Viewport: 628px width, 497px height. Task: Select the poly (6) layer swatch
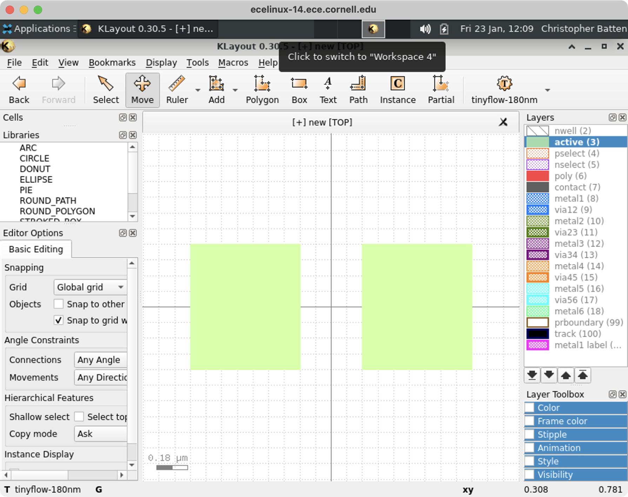coord(537,176)
